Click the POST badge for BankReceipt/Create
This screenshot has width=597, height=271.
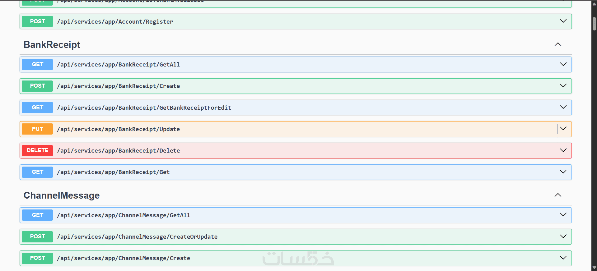click(x=37, y=86)
